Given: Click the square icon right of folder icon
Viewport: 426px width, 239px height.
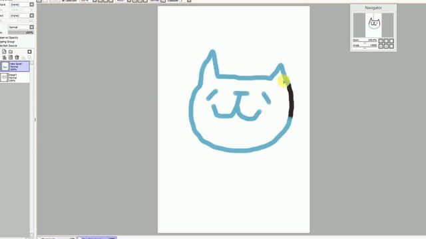Looking at the screenshot, I should 29,52.
